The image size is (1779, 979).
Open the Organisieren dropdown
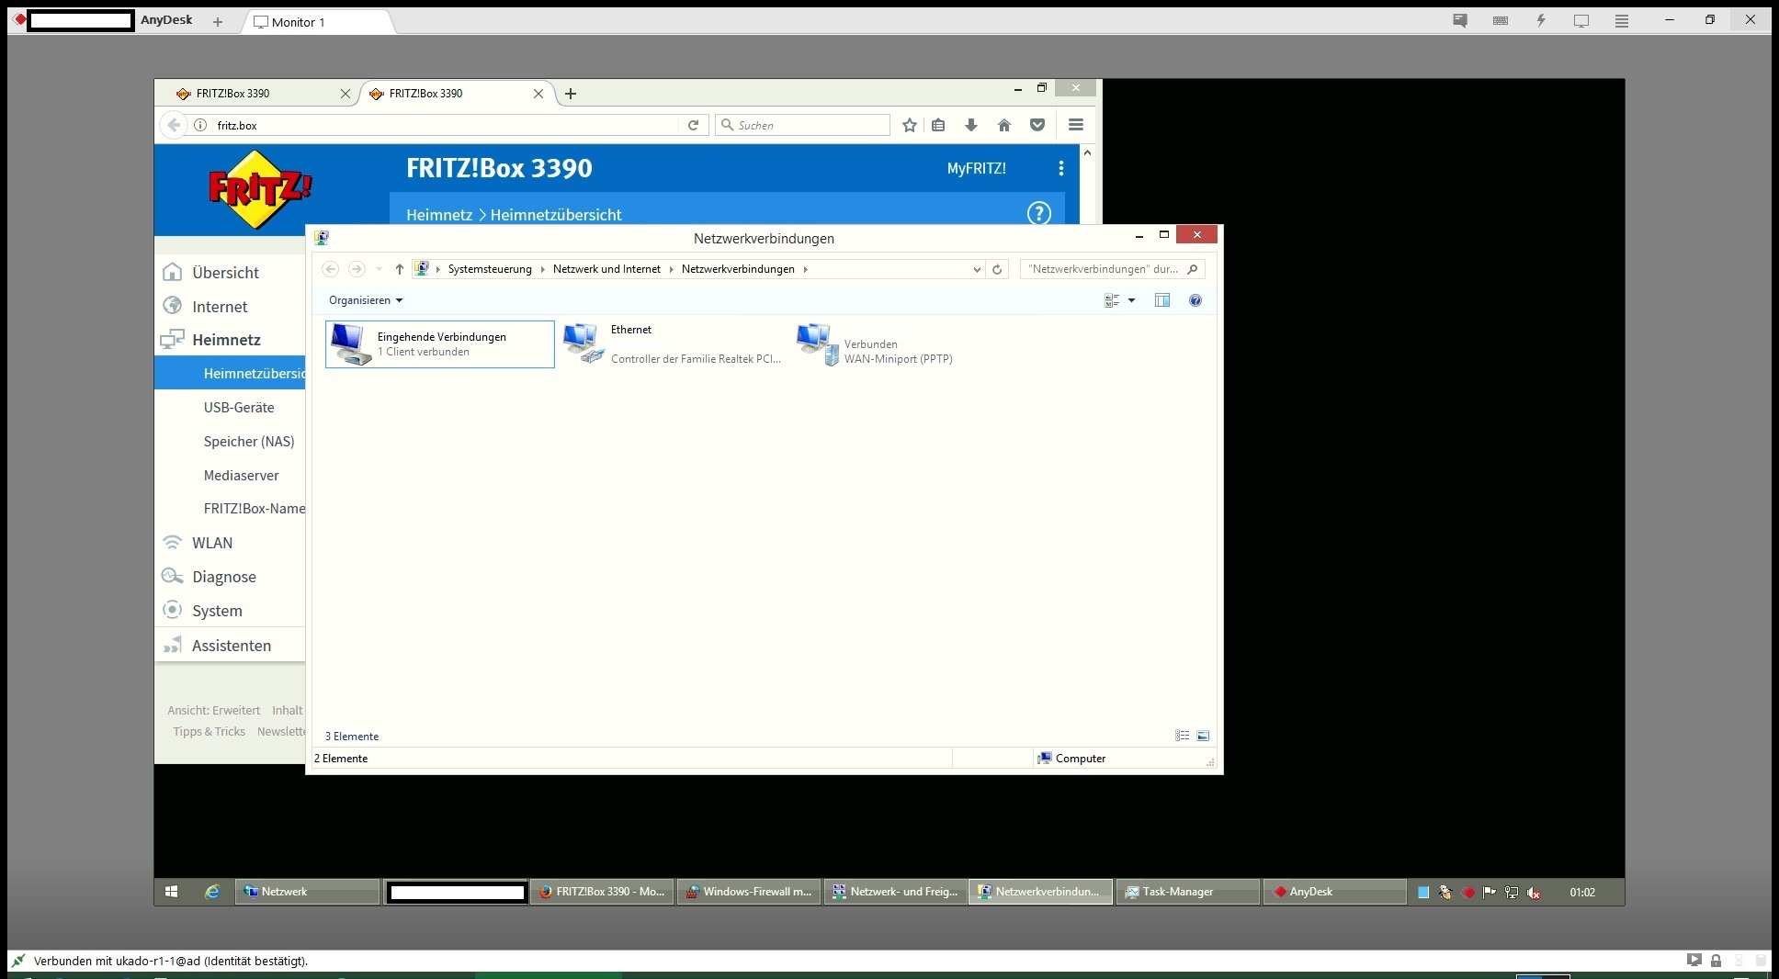(x=366, y=300)
